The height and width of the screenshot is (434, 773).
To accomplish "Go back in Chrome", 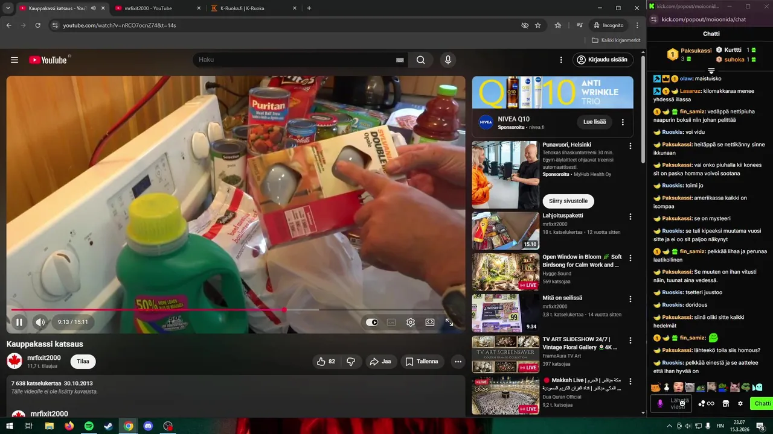I will (8, 25).
